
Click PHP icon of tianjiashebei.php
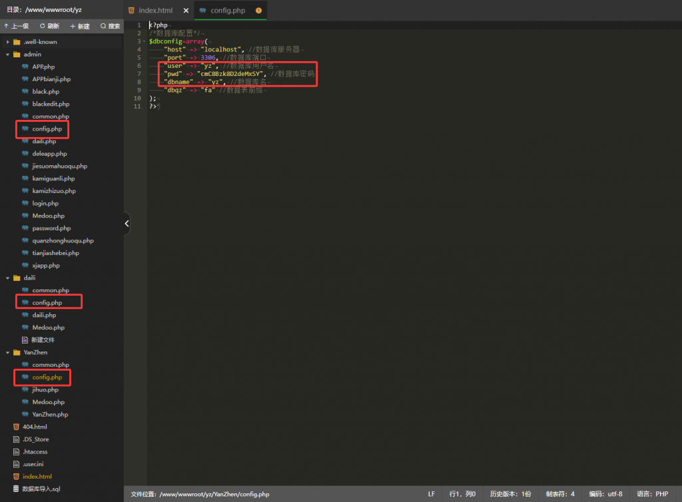25,253
